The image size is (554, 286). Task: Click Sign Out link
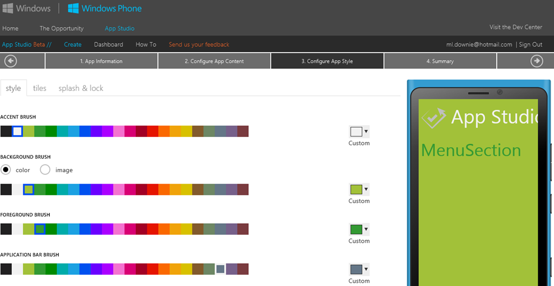[x=531, y=44]
